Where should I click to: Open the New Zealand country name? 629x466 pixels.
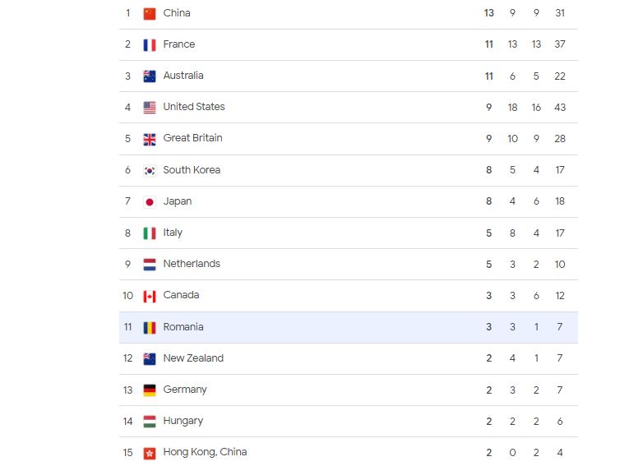pos(193,358)
